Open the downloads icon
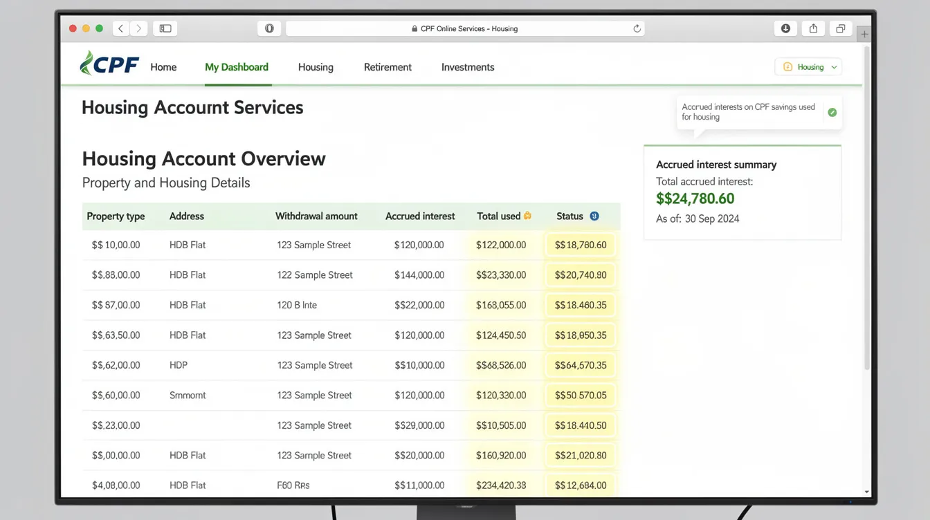The image size is (930, 520). (785, 28)
